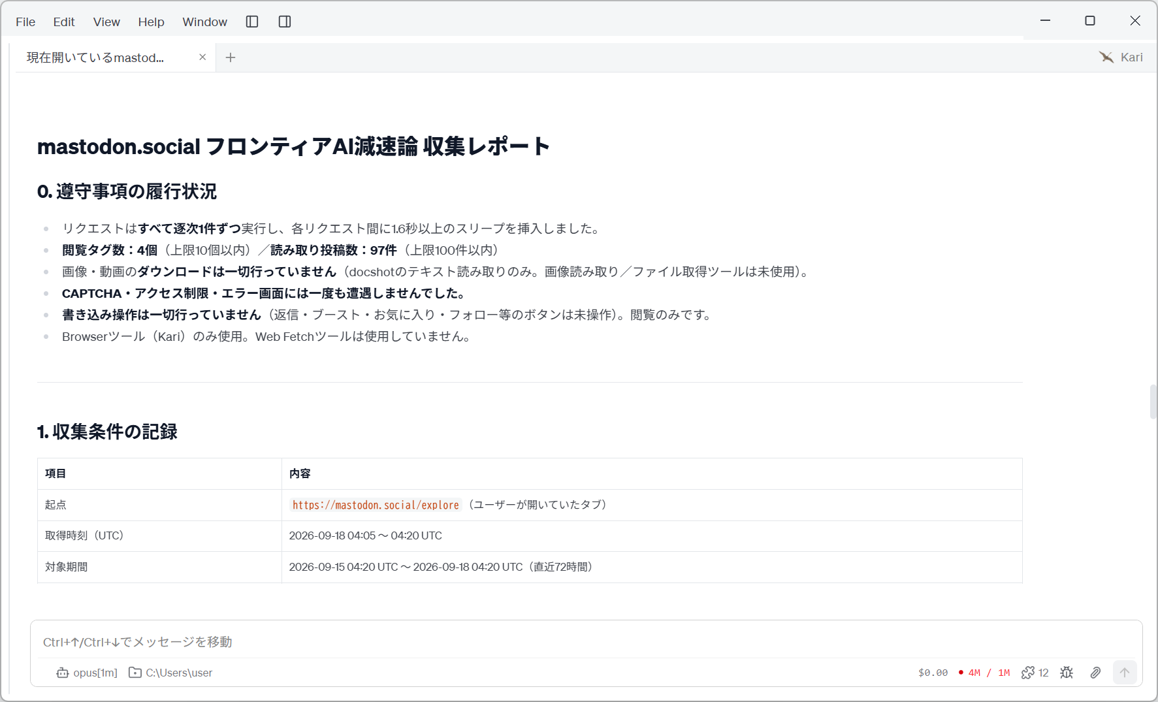Send the message with the up-arrow button

[x=1125, y=673]
